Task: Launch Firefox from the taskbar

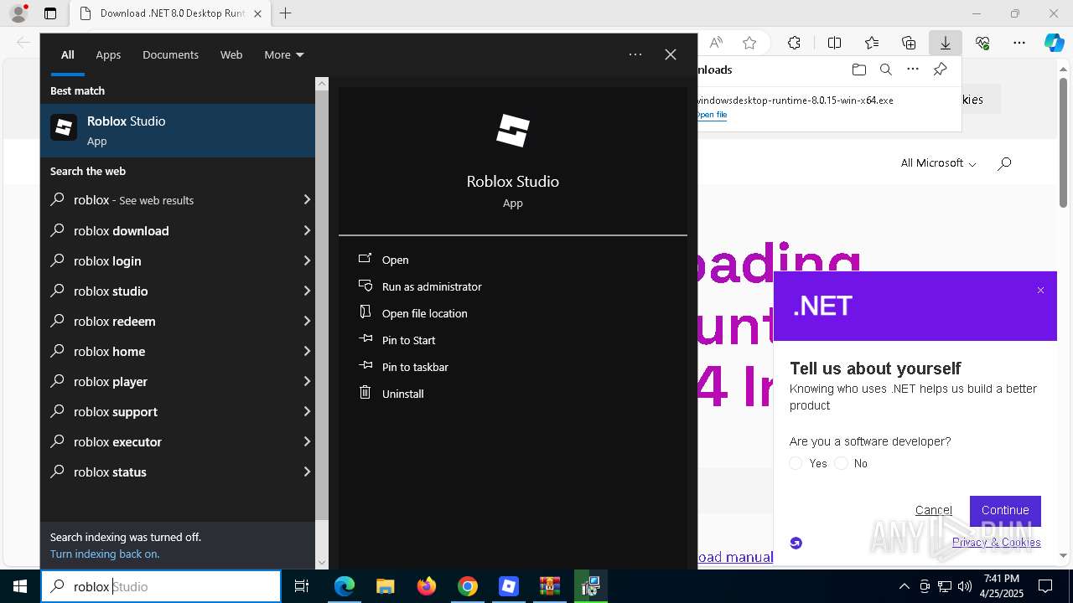Action: click(427, 586)
